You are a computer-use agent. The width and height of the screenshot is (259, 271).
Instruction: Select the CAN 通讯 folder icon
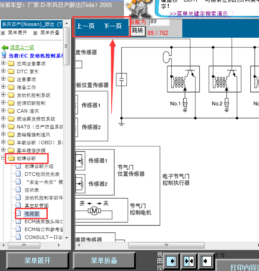[11, 111]
